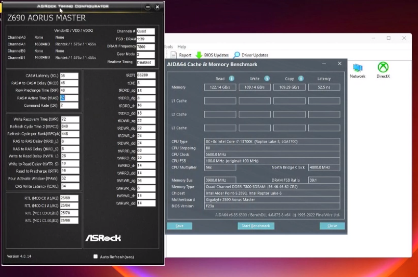Click the tRDRD_sg value field
Screen dimensions: 418x277
click(146, 91)
